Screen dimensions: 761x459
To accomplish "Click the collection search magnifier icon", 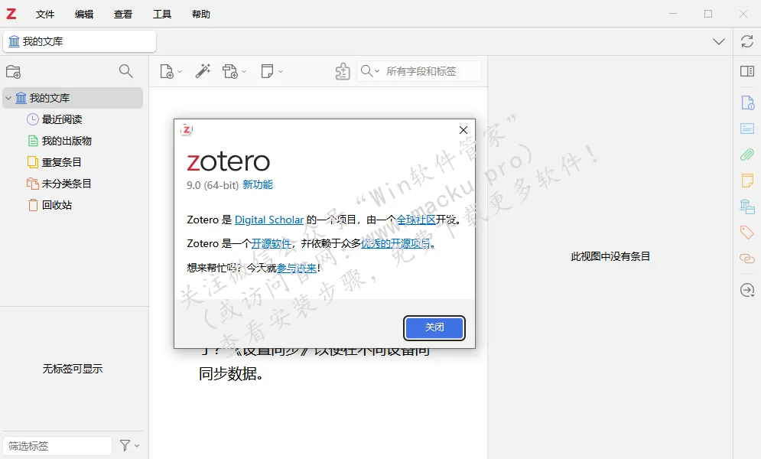I will click(x=125, y=71).
